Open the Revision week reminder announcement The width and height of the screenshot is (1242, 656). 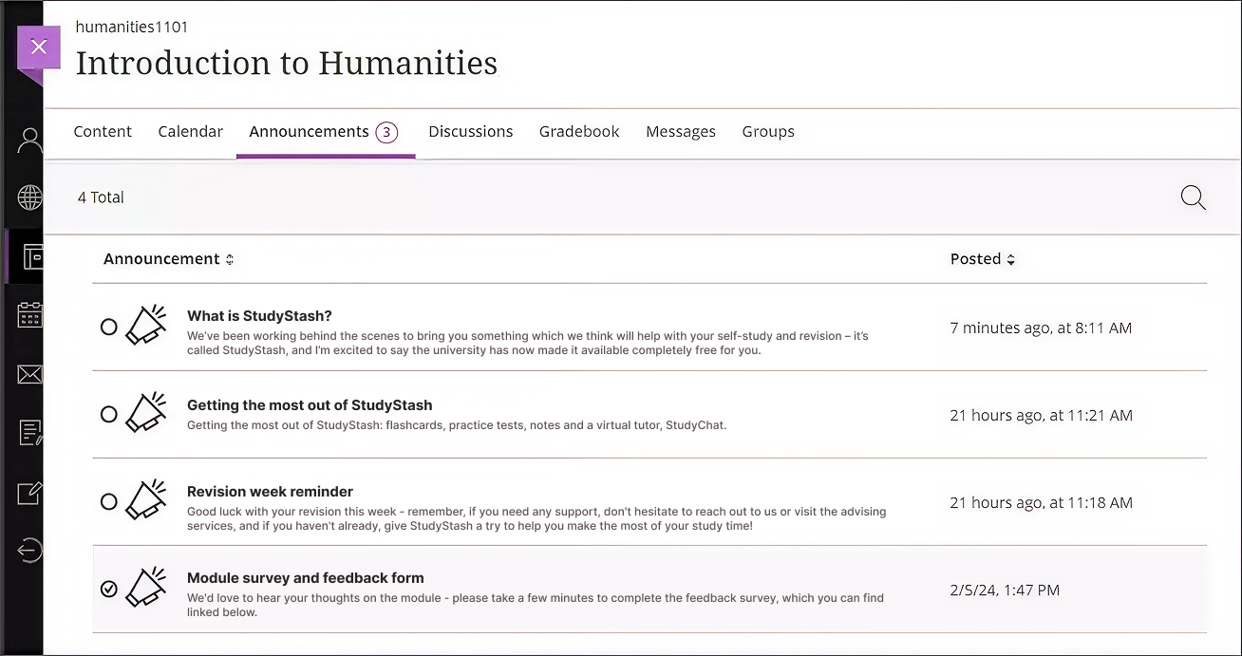tap(270, 492)
